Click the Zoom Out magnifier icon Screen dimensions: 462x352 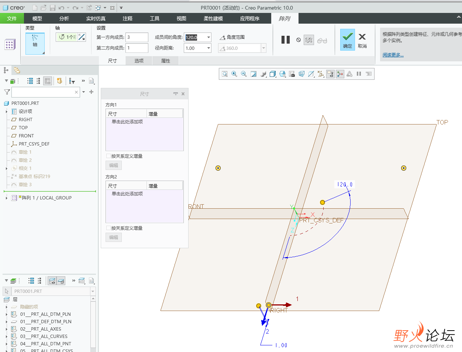tap(244, 74)
